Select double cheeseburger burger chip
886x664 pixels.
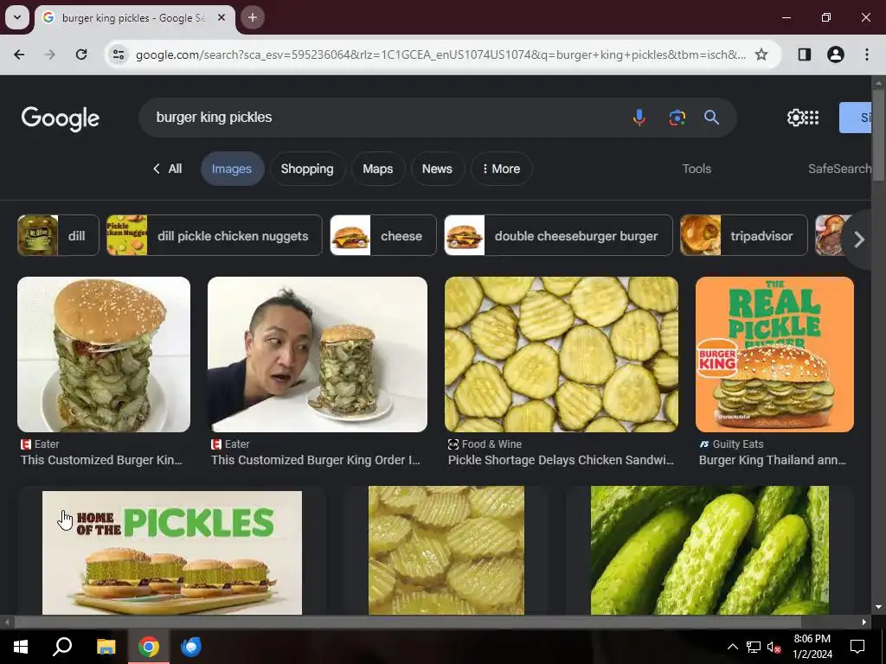558,235
